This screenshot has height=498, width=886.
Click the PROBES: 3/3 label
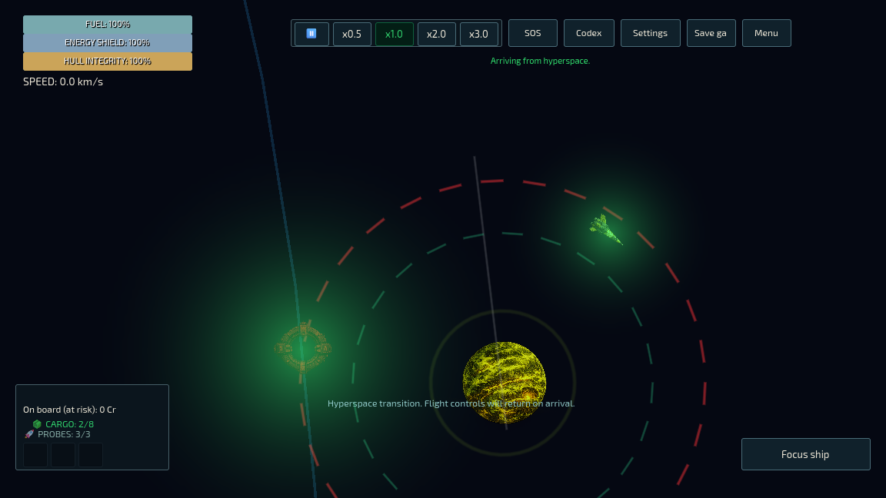[x=64, y=434]
